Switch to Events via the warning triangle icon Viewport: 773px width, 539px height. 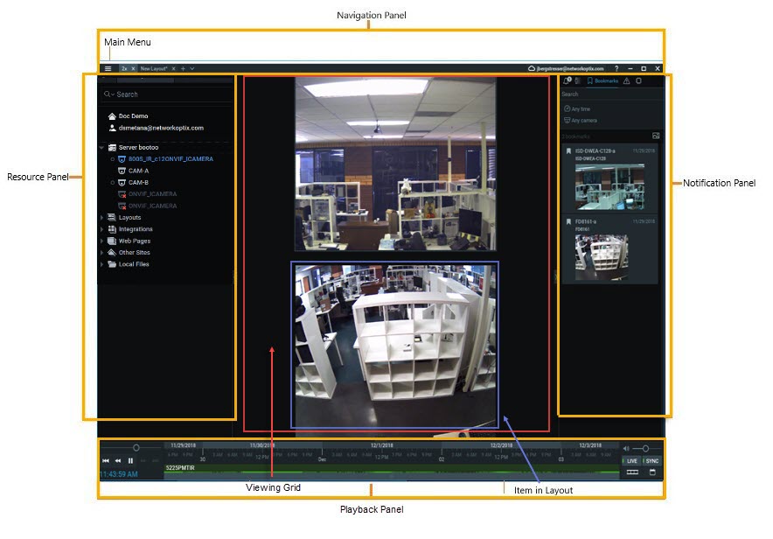click(x=627, y=80)
